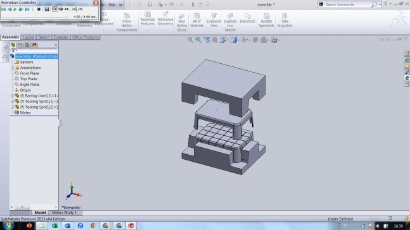The width and height of the screenshot is (410, 230).
Task: Expand Tooling Split1[2] component
Action: (12, 107)
